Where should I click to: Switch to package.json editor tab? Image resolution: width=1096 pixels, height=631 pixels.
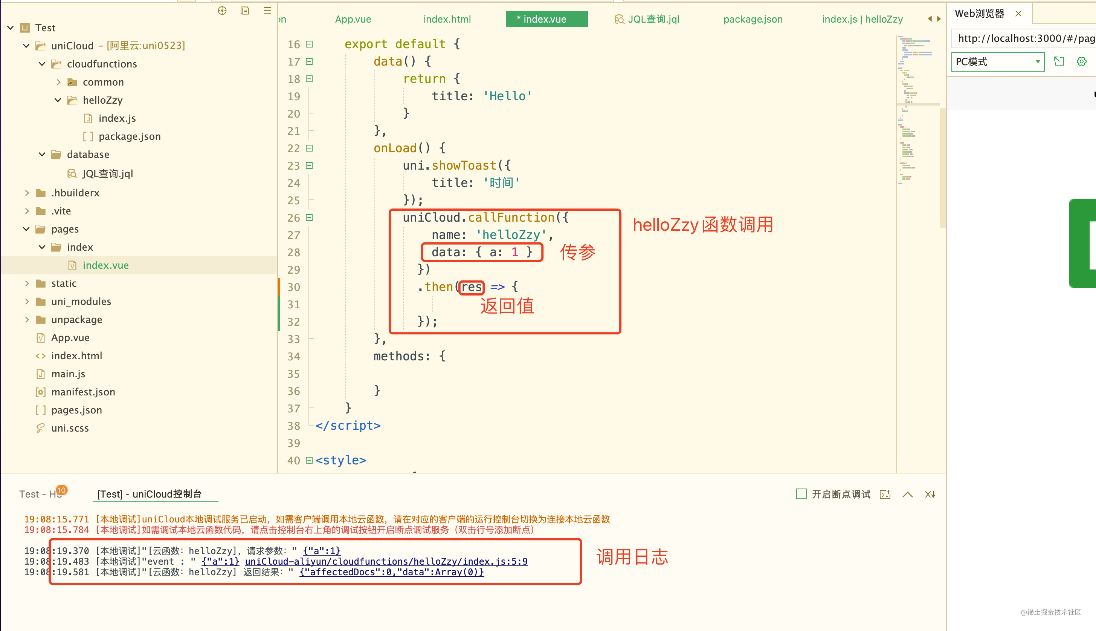[753, 19]
